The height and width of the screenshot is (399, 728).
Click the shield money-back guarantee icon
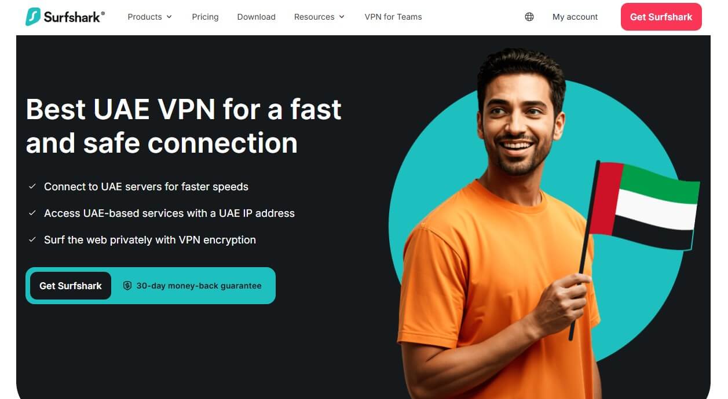click(x=127, y=286)
